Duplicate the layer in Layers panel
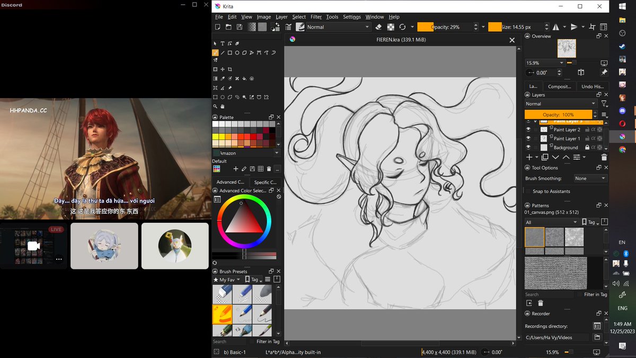 [x=545, y=157]
